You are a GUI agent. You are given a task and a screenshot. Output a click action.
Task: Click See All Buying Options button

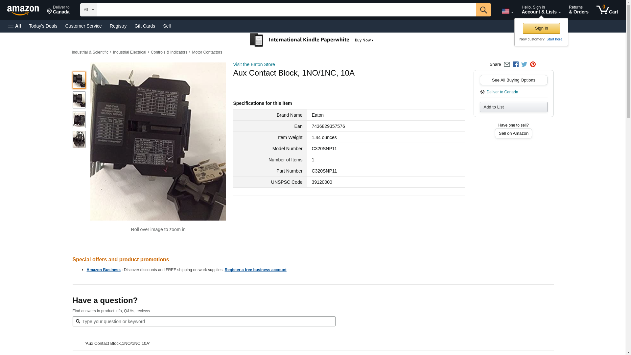(513, 80)
